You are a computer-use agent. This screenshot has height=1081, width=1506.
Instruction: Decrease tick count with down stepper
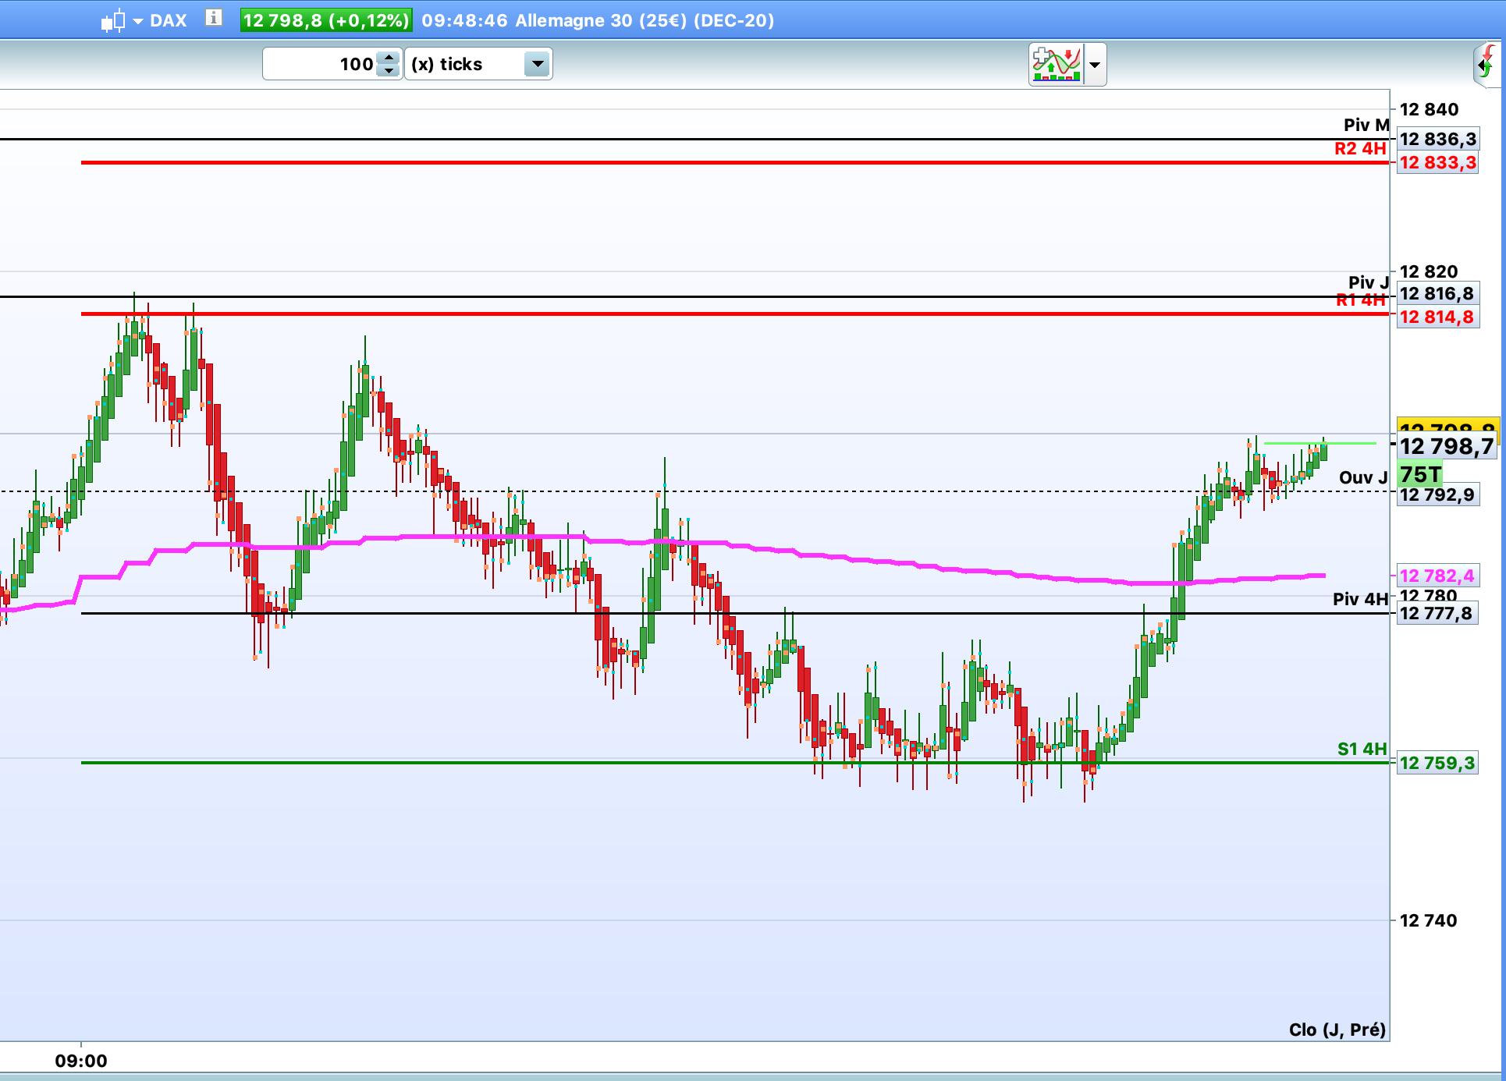tap(389, 71)
